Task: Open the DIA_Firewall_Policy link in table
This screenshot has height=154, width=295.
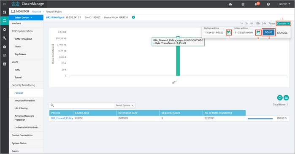Action: [62, 118]
